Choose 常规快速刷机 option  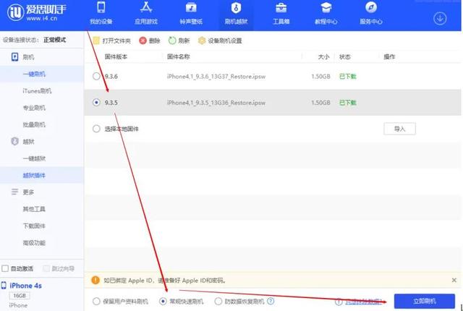[x=163, y=302]
